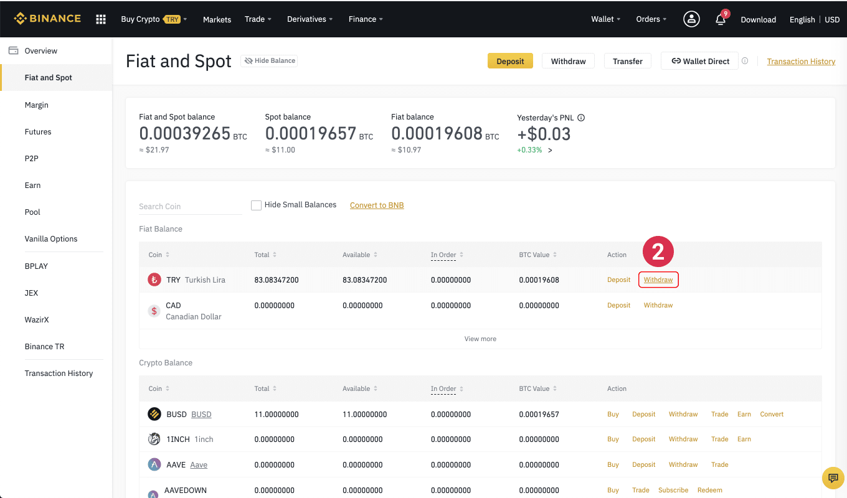Open the chat support icon
The image size is (847, 498).
click(833, 477)
